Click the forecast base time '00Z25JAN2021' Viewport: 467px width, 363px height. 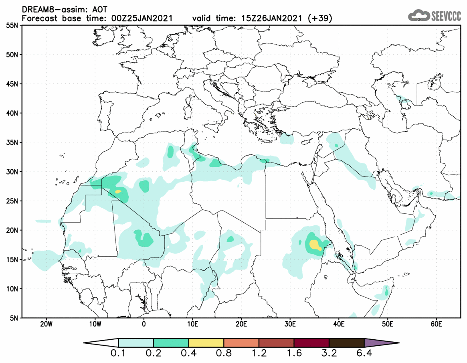pos(142,18)
